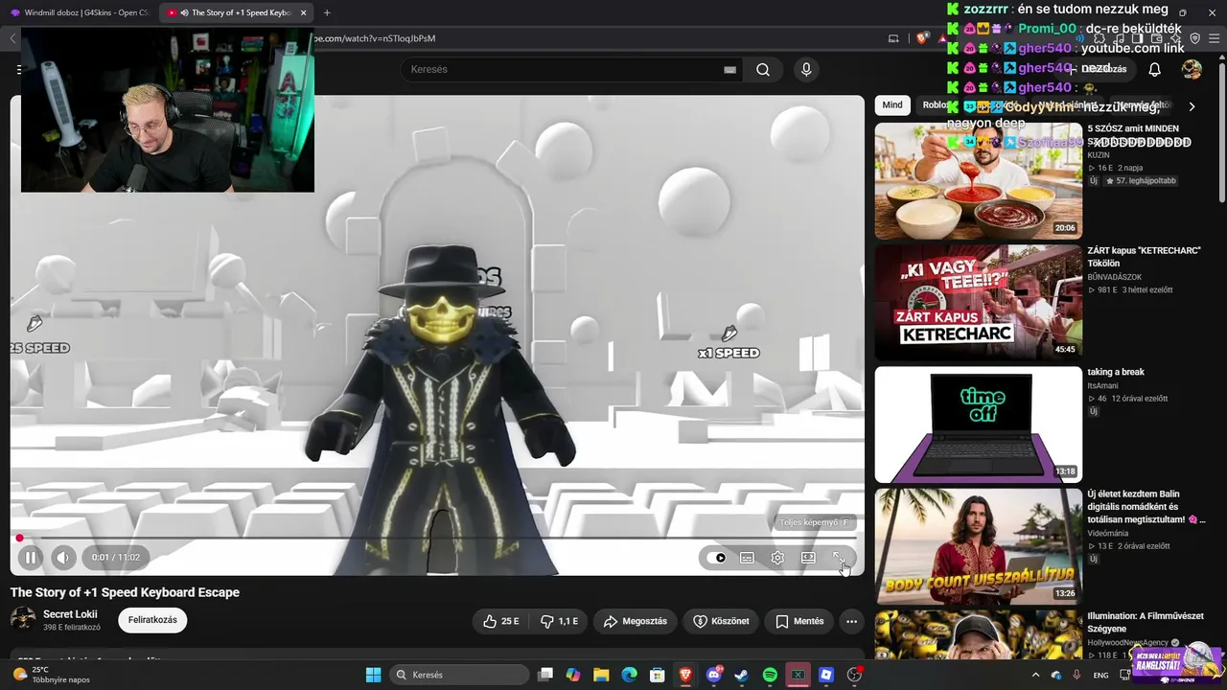
Task: Toggle subtitles on the video player
Action: (747, 558)
